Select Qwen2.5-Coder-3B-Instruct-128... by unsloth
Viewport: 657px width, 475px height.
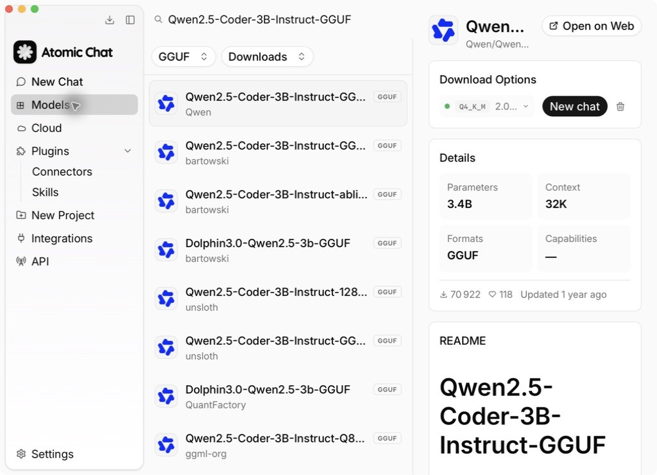point(278,299)
